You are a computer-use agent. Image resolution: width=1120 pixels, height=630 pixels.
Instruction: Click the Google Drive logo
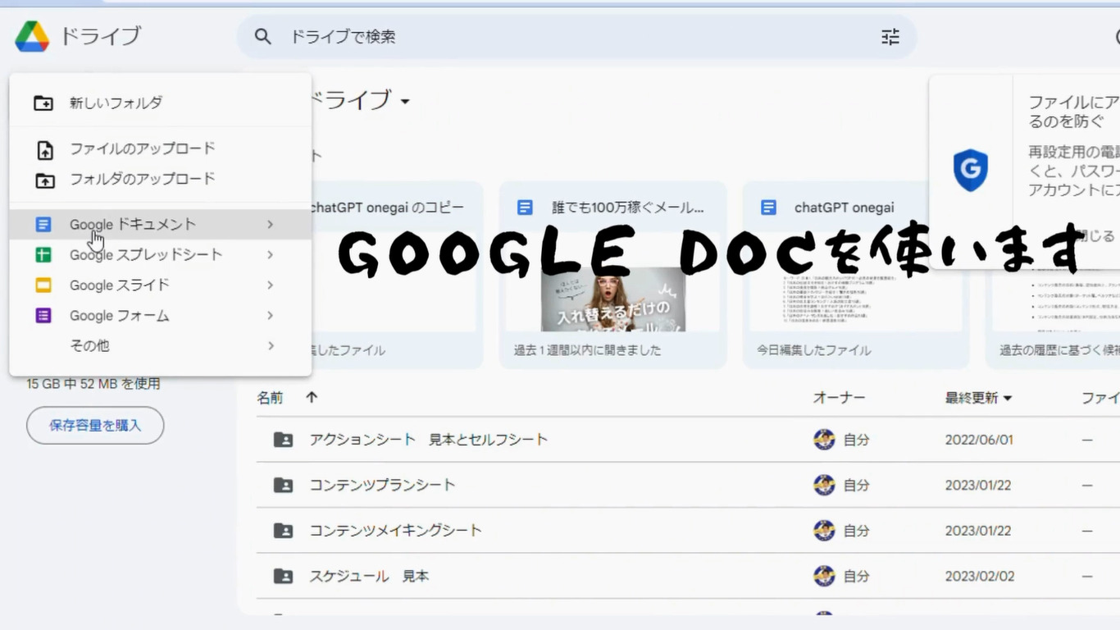click(x=32, y=36)
